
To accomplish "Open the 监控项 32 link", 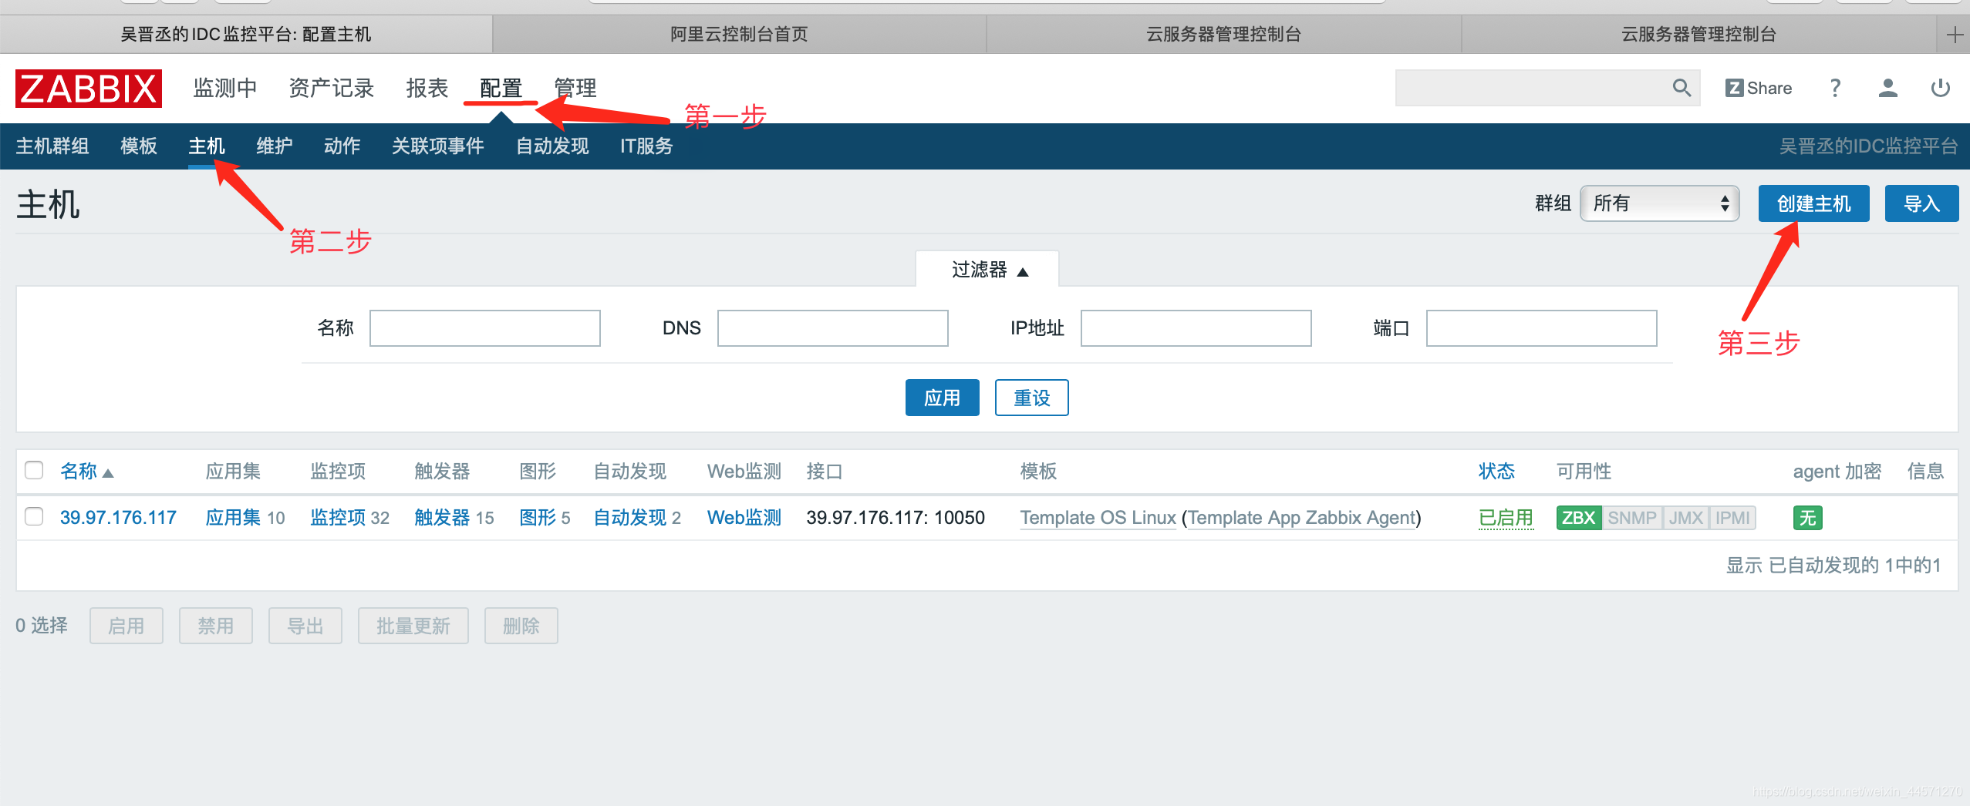I will coord(338,518).
